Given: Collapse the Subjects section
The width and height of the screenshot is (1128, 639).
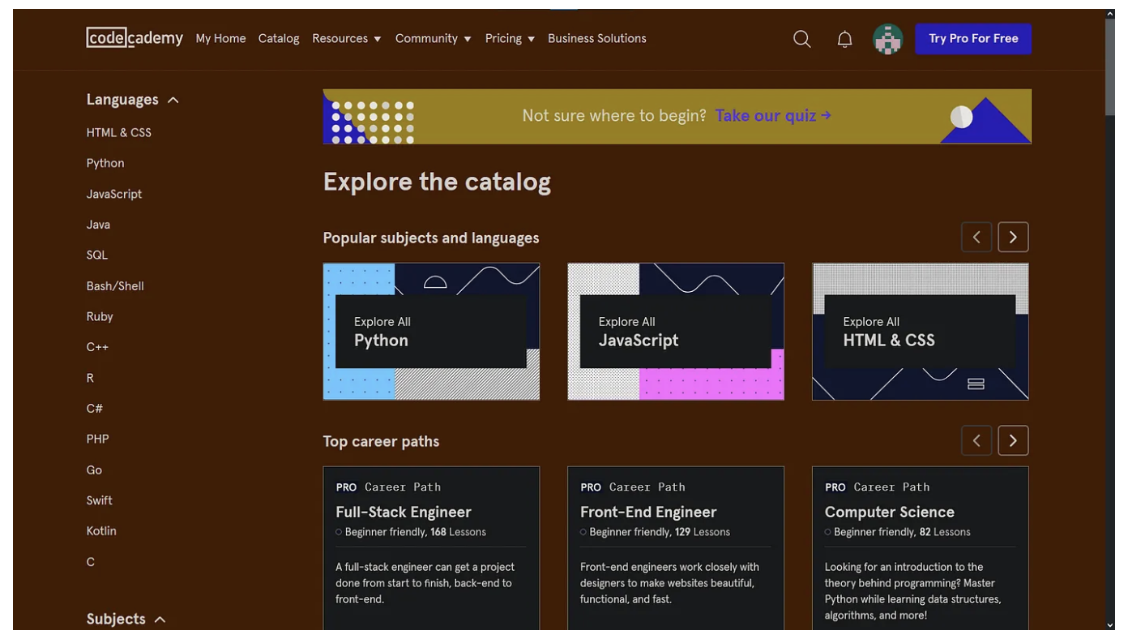Looking at the screenshot, I should coord(126,619).
